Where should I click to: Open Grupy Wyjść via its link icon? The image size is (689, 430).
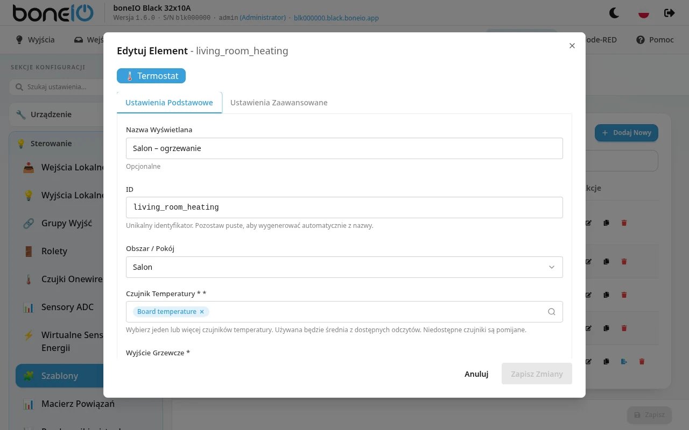pos(29,223)
